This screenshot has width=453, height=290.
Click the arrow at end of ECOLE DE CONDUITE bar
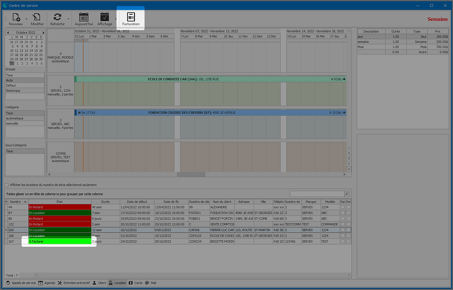[x=344, y=79]
